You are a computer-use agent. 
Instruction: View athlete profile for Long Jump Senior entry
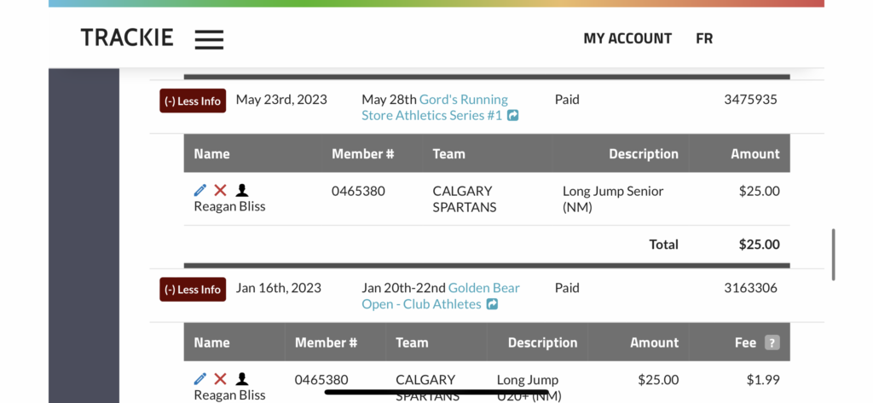(x=241, y=190)
